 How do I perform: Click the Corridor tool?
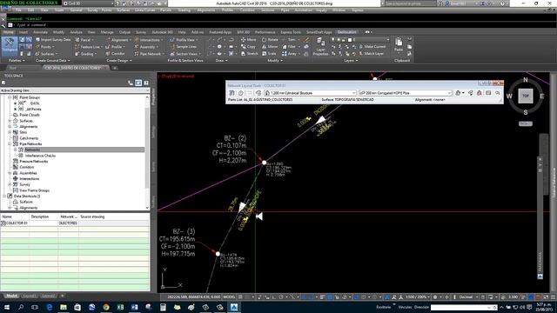[x=116, y=54]
